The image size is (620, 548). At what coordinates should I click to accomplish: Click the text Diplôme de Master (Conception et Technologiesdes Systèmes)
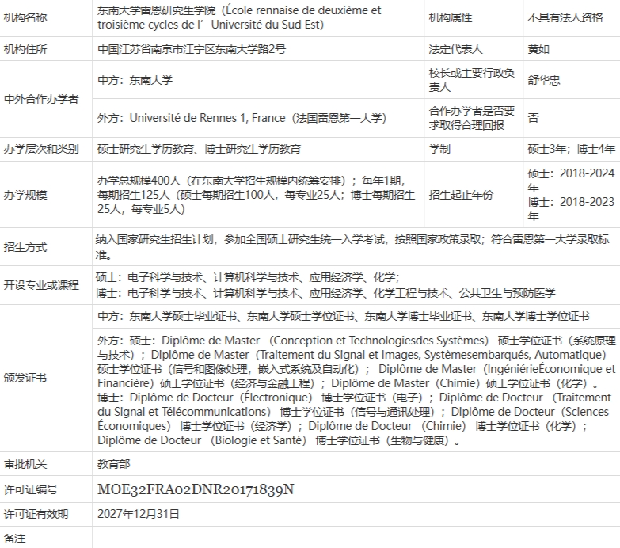click(x=325, y=341)
